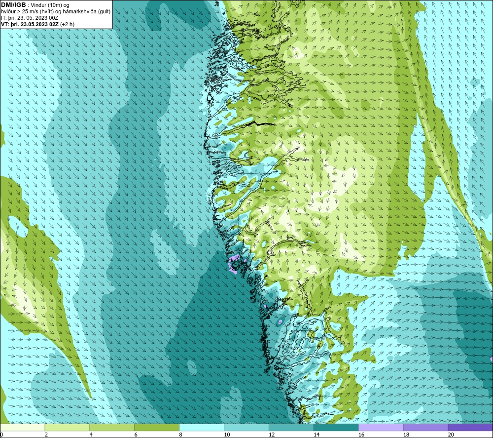Click the 18–20 m/s purple legend swatch
This screenshot has width=493, height=438.
tap(426, 427)
